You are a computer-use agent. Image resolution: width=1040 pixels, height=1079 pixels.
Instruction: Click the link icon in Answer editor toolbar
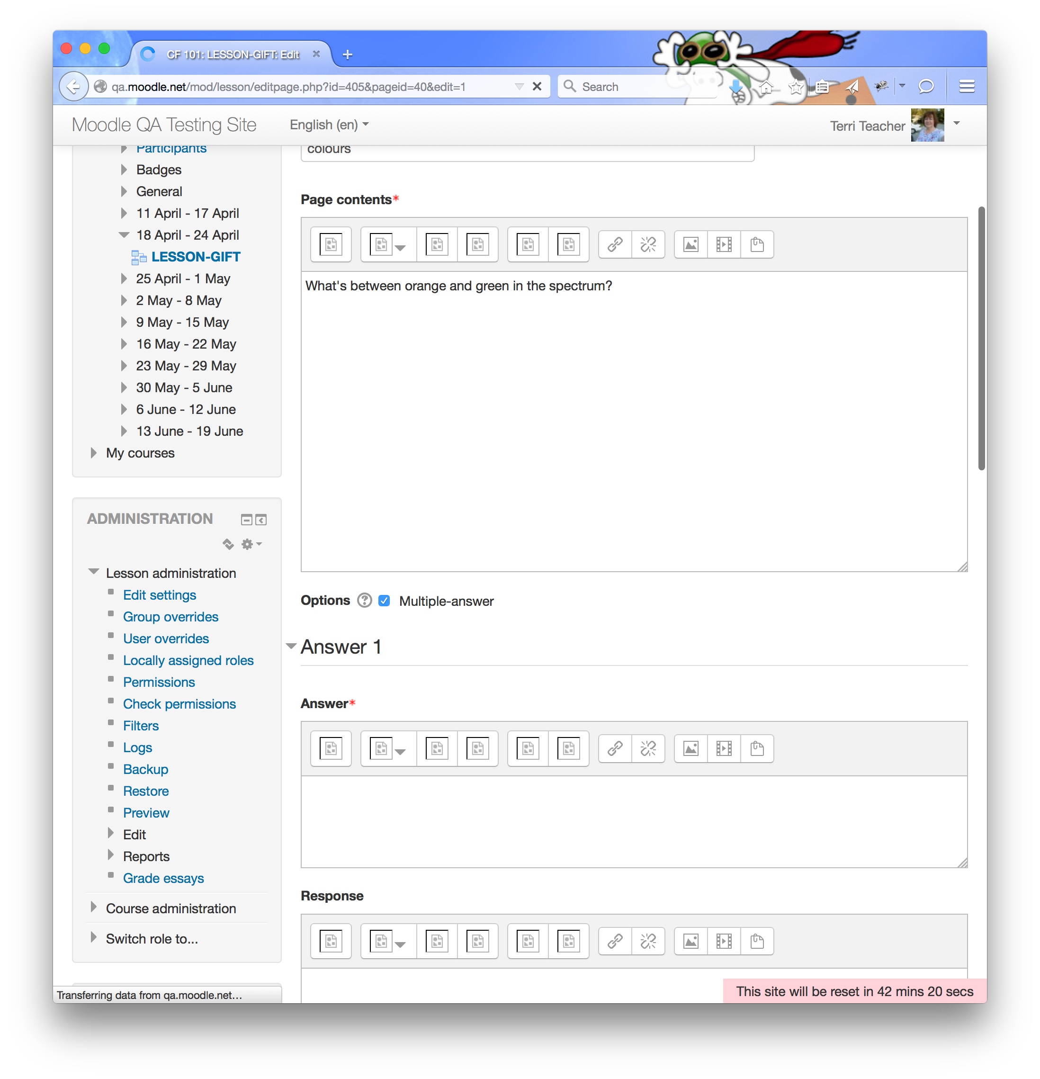pos(614,749)
